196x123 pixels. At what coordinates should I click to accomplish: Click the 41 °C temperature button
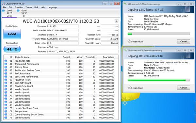(x=12, y=49)
